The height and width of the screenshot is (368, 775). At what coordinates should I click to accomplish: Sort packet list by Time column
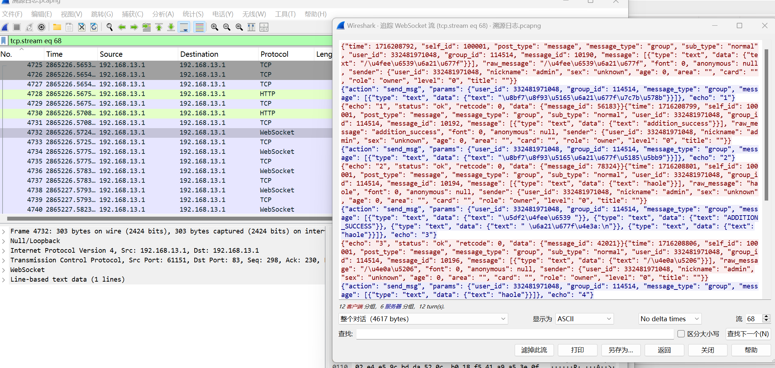click(x=71, y=54)
